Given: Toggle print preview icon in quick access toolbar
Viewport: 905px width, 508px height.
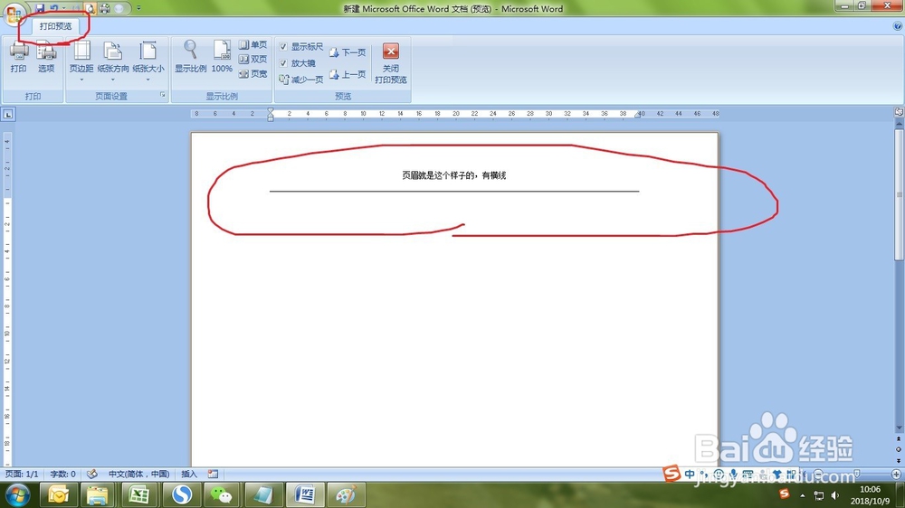Looking at the screenshot, I should (90, 9).
